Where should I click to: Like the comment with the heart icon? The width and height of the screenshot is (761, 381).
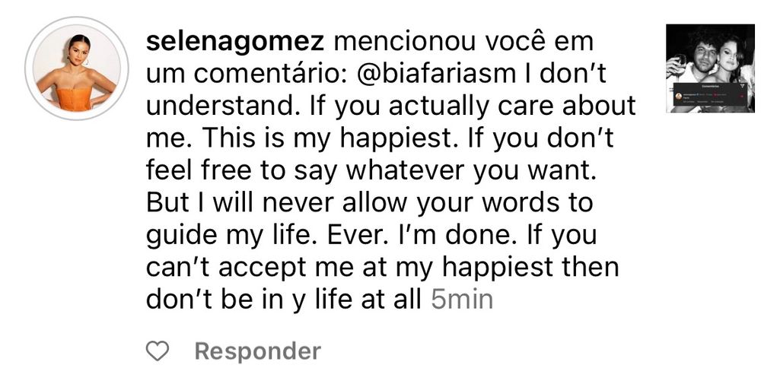click(x=158, y=351)
